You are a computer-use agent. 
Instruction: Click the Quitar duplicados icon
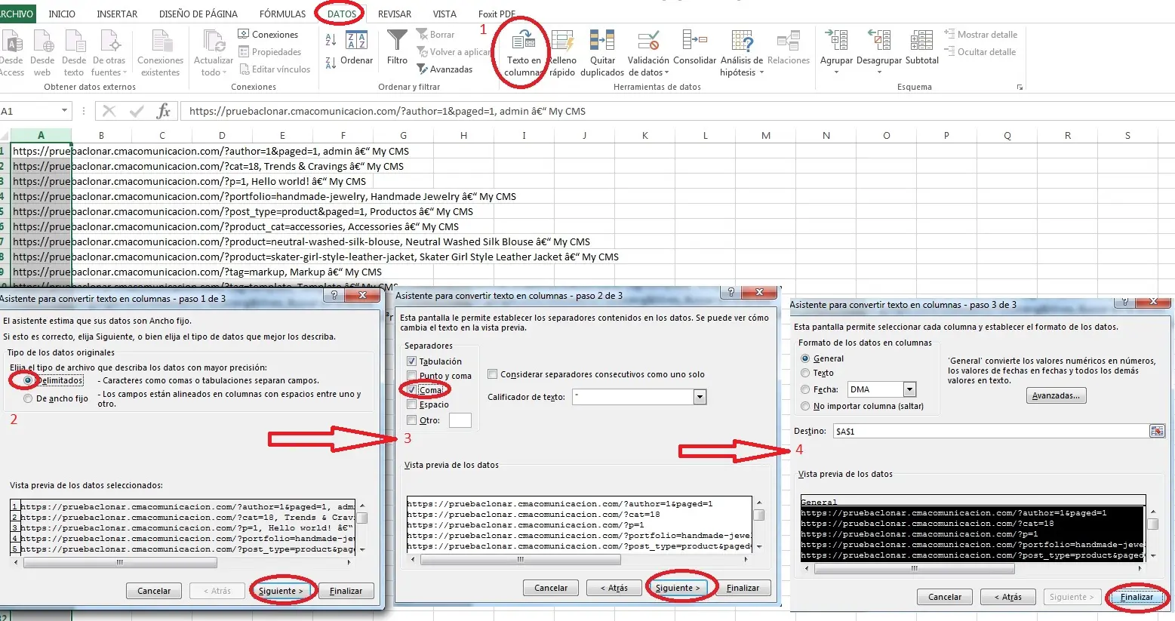pyautogui.click(x=601, y=42)
